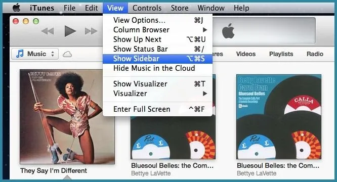
Task: Open the Help menu
Action: (x=241, y=8)
